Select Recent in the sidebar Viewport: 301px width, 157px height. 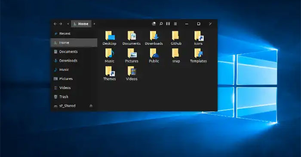coord(74,33)
